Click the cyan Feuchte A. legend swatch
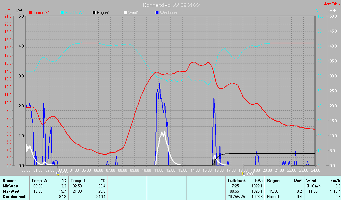This screenshot has width=341, height=200. [62, 13]
